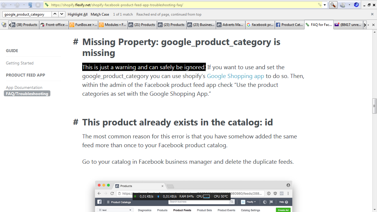377x212 pixels.
Task: Close the current tab using the tab bar X
Action: pos(373,25)
